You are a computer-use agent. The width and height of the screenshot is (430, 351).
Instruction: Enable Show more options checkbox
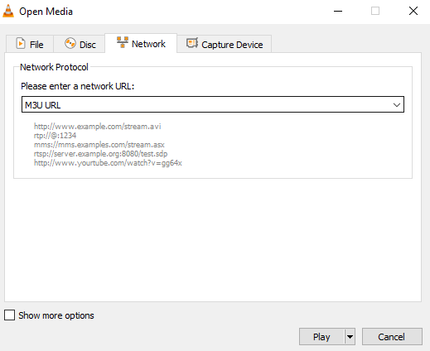(x=10, y=315)
